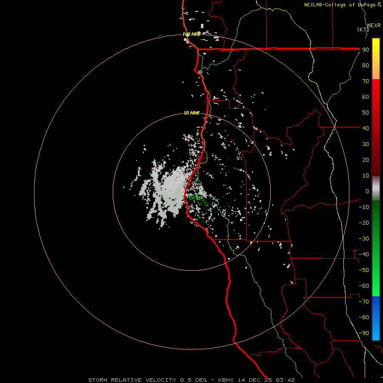Screen dimensions: 383x383
Task: Click the STORM RELATIVE VELOCITY product title text
Action: [x=132, y=380]
